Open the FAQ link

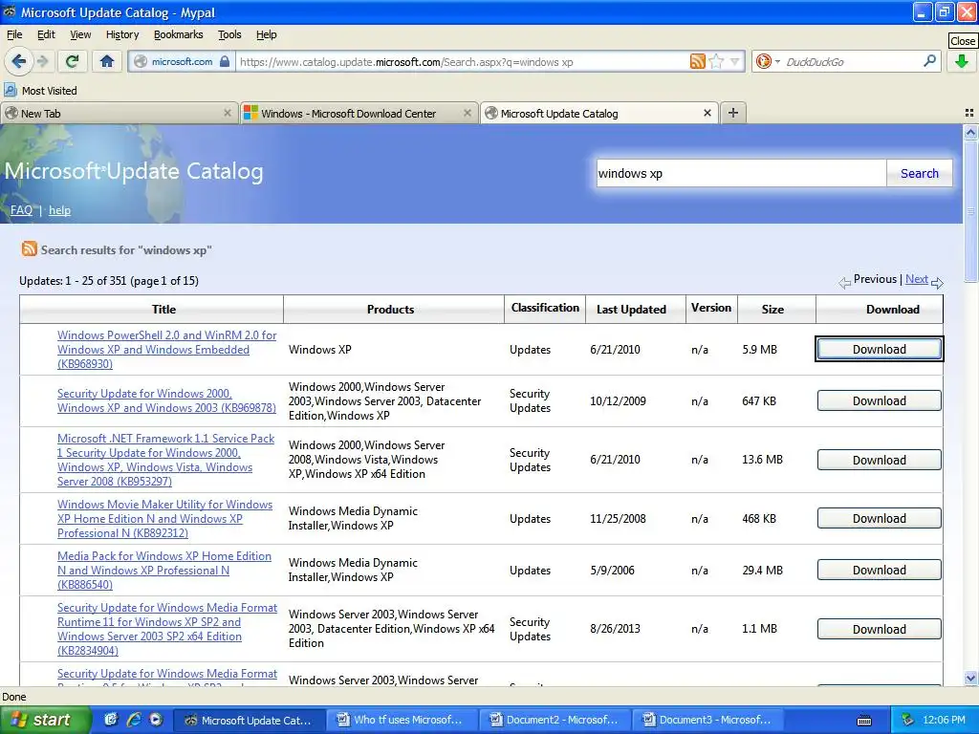21,210
